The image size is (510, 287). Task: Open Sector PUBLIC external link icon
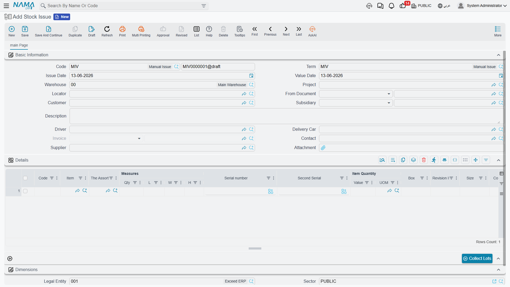coord(494,281)
